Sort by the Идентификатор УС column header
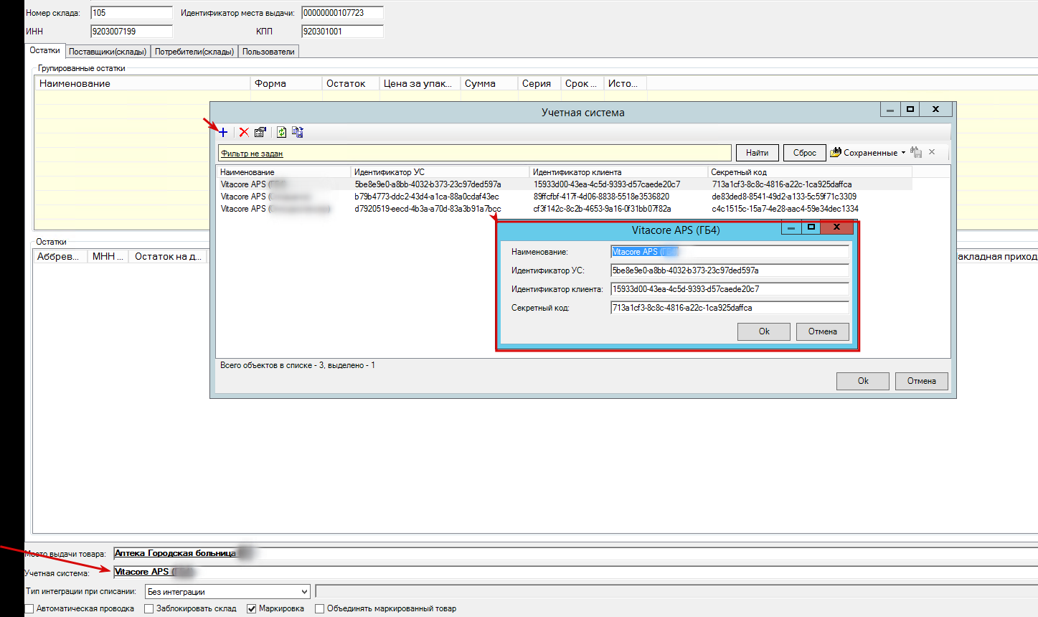 click(x=440, y=172)
